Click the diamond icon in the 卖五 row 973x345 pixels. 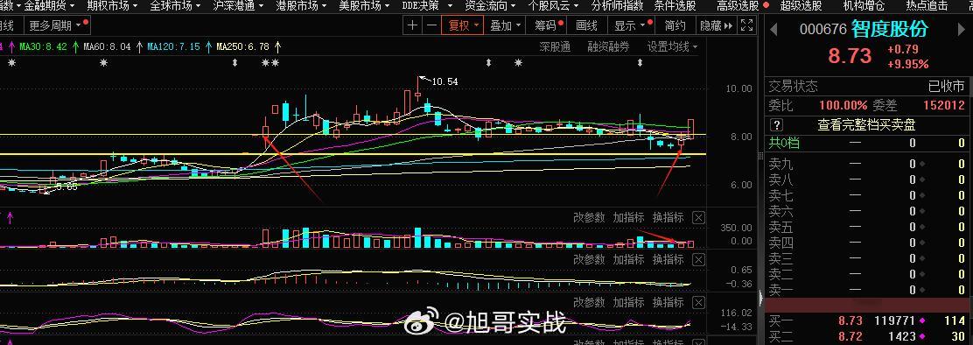pos(923,227)
